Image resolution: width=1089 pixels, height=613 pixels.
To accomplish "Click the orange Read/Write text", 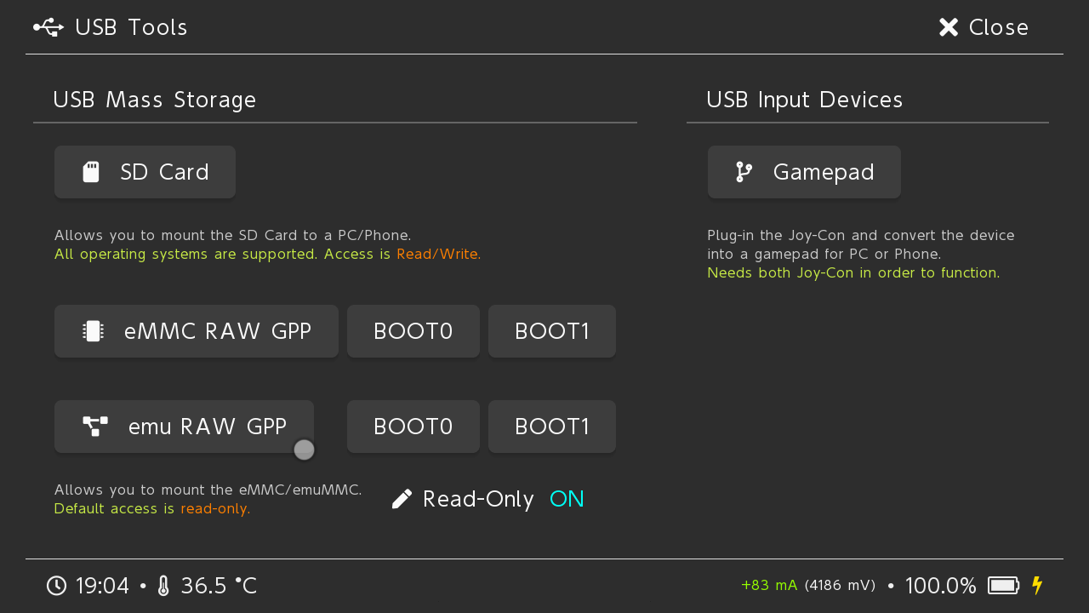I will pos(437,254).
